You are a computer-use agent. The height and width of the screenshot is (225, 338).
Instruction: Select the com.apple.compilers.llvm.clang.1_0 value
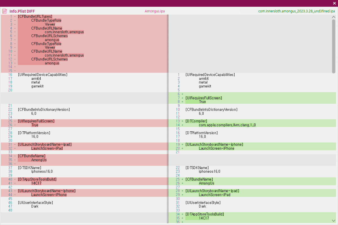click(227, 125)
